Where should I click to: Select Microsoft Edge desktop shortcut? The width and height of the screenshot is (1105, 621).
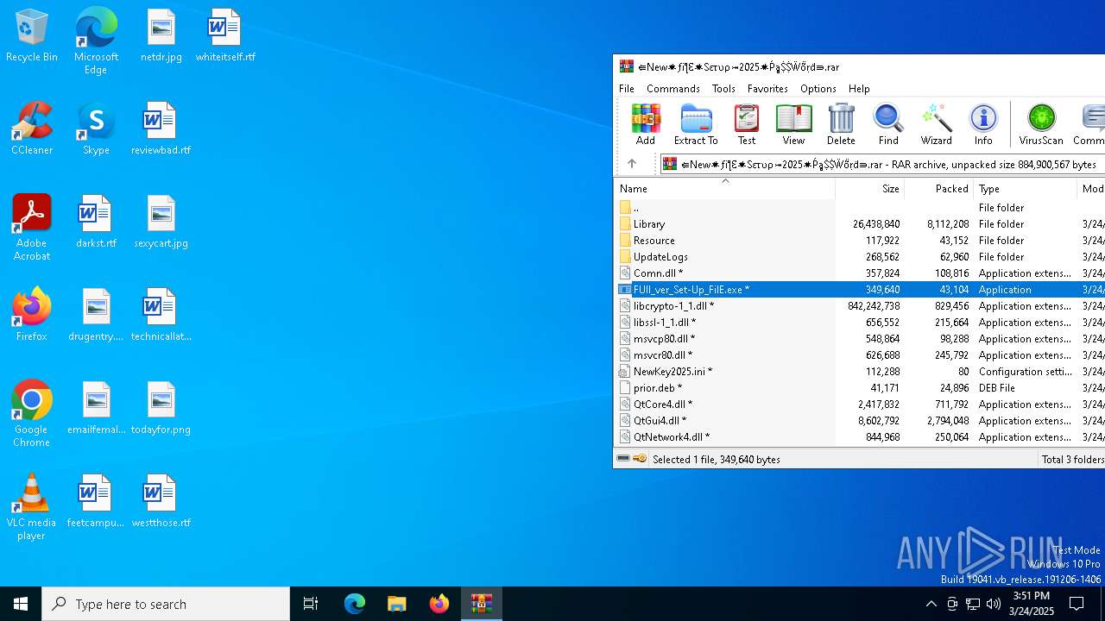pyautogui.click(x=96, y=41)
